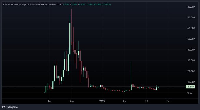Image resolution: width=200 pixels, height=110 pixels.
Task: Click the tallest green candle near 65M
Action: click(x=70, y=39)
